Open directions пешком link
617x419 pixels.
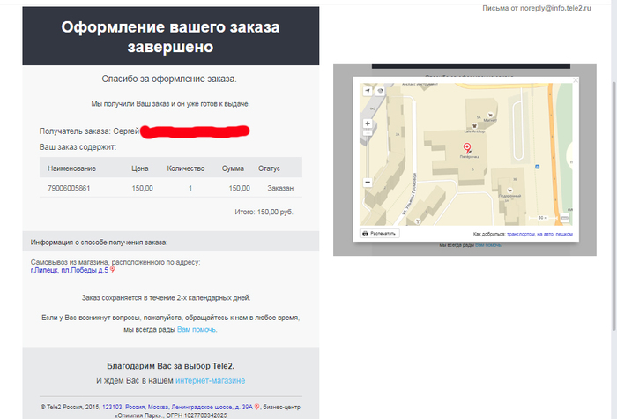564,234
